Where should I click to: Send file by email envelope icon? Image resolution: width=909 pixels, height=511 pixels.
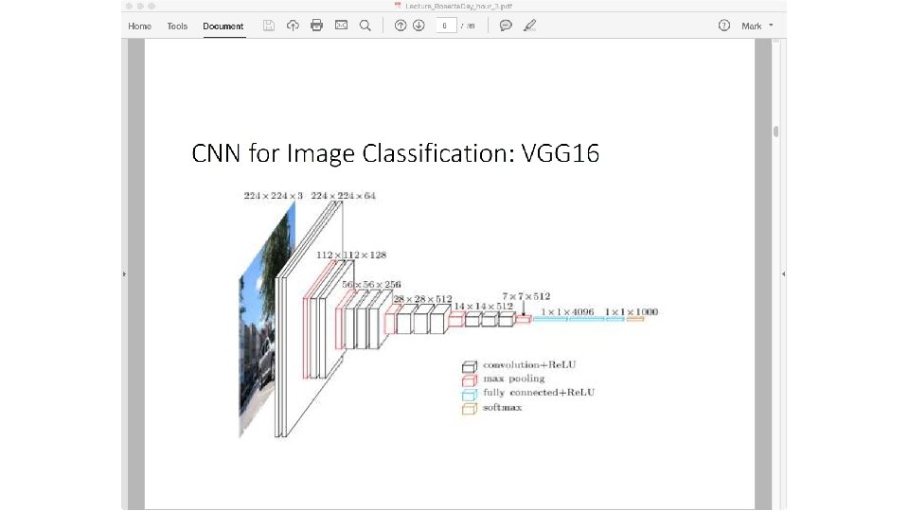point(342,26)
